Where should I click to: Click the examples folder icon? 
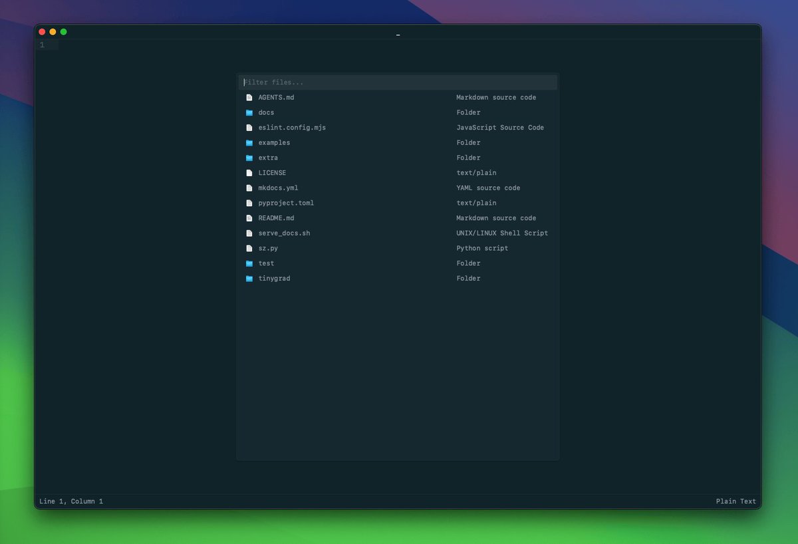[x=249, y=143]
